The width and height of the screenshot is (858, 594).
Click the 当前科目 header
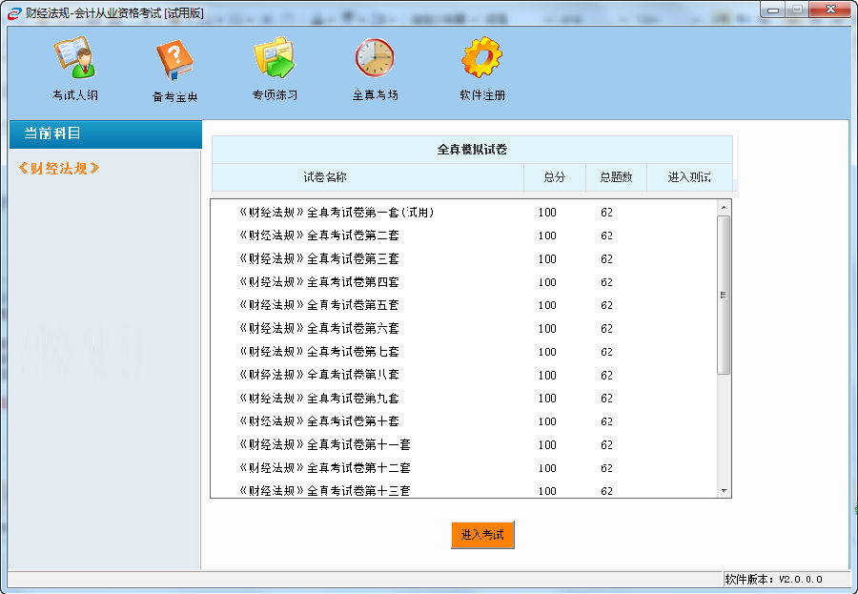59,133
